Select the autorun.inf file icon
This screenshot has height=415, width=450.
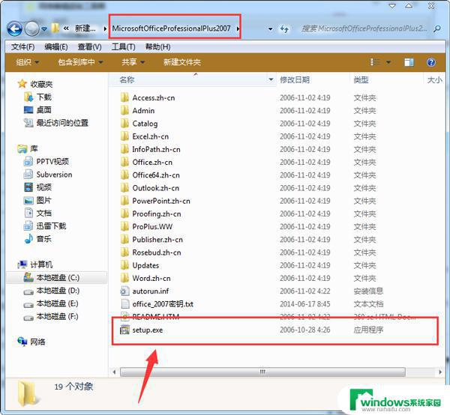[x=124, y=291]
